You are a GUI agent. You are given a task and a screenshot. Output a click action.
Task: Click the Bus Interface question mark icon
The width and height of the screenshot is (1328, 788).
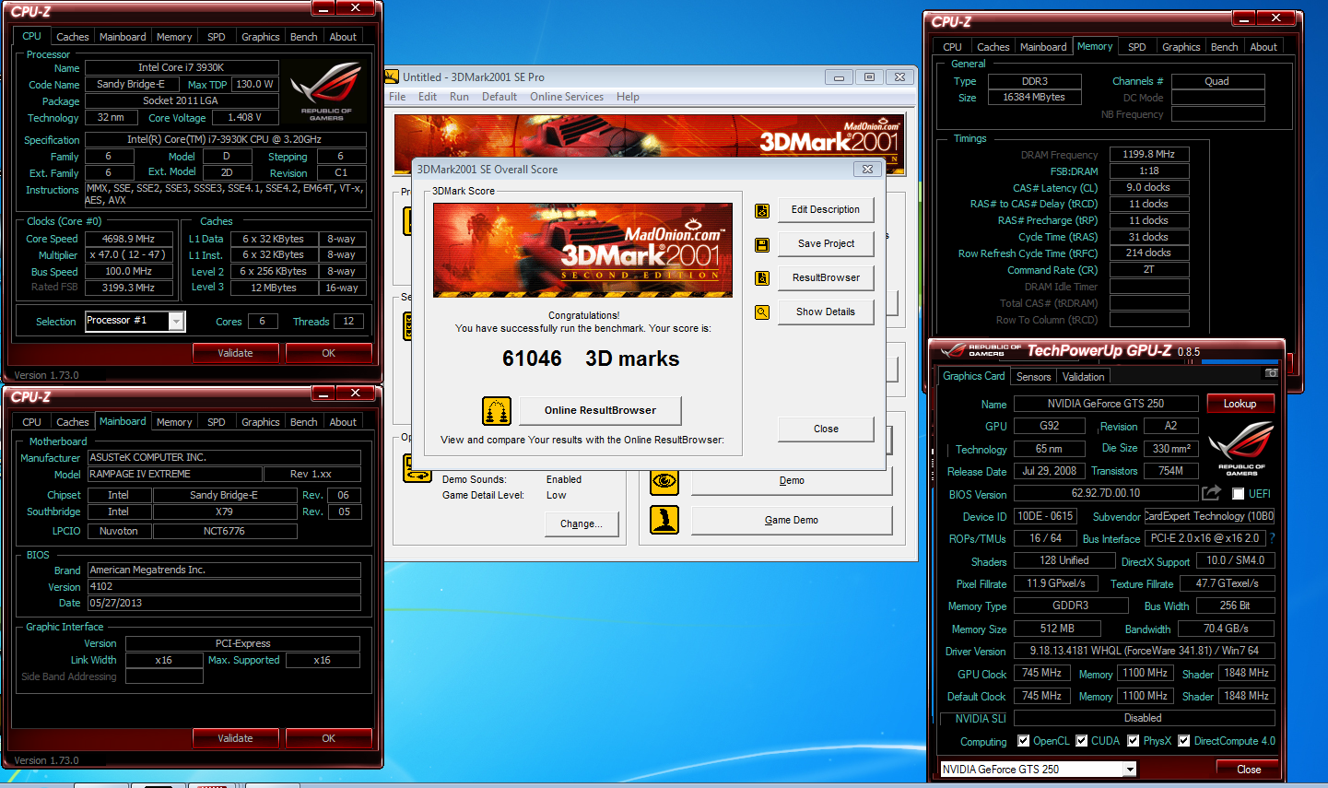[1273, 538]
